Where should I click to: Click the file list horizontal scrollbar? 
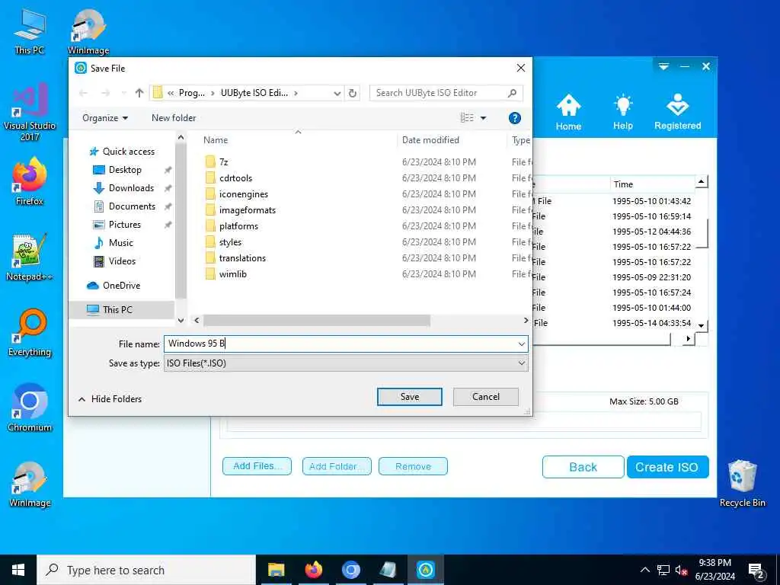[x=316, y=321]
